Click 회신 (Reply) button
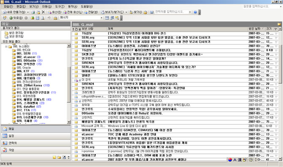 pyautogui.click(x=54, y=12)
